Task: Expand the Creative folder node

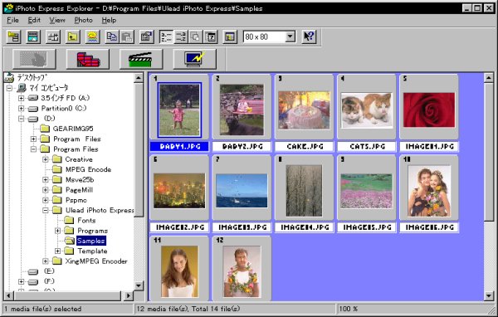Action: tap(46, 159)
